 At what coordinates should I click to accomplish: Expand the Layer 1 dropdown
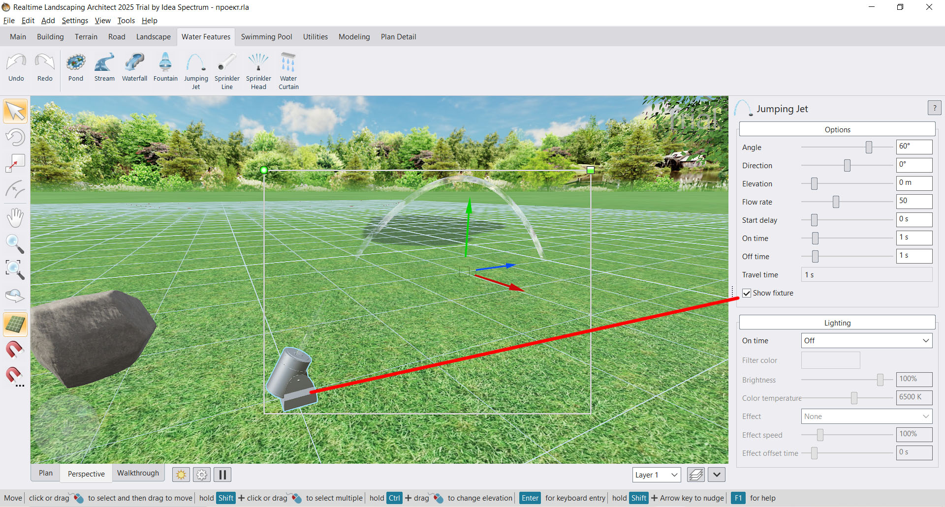(657, 475)
